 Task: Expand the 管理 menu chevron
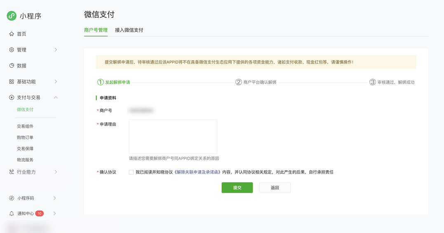56,50
